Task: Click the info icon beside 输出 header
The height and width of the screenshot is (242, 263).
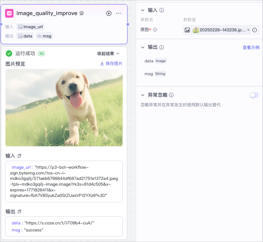Action: point(161,47)
